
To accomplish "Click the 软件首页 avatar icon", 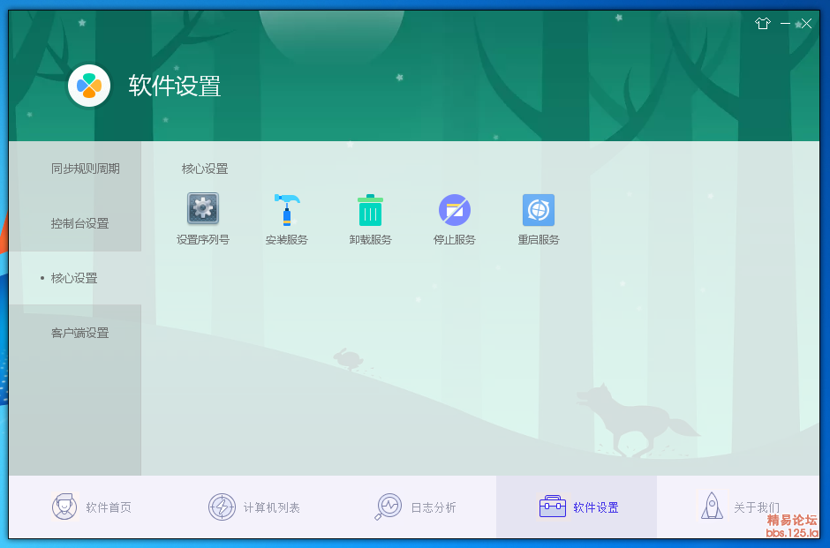I will coord(64,507).
